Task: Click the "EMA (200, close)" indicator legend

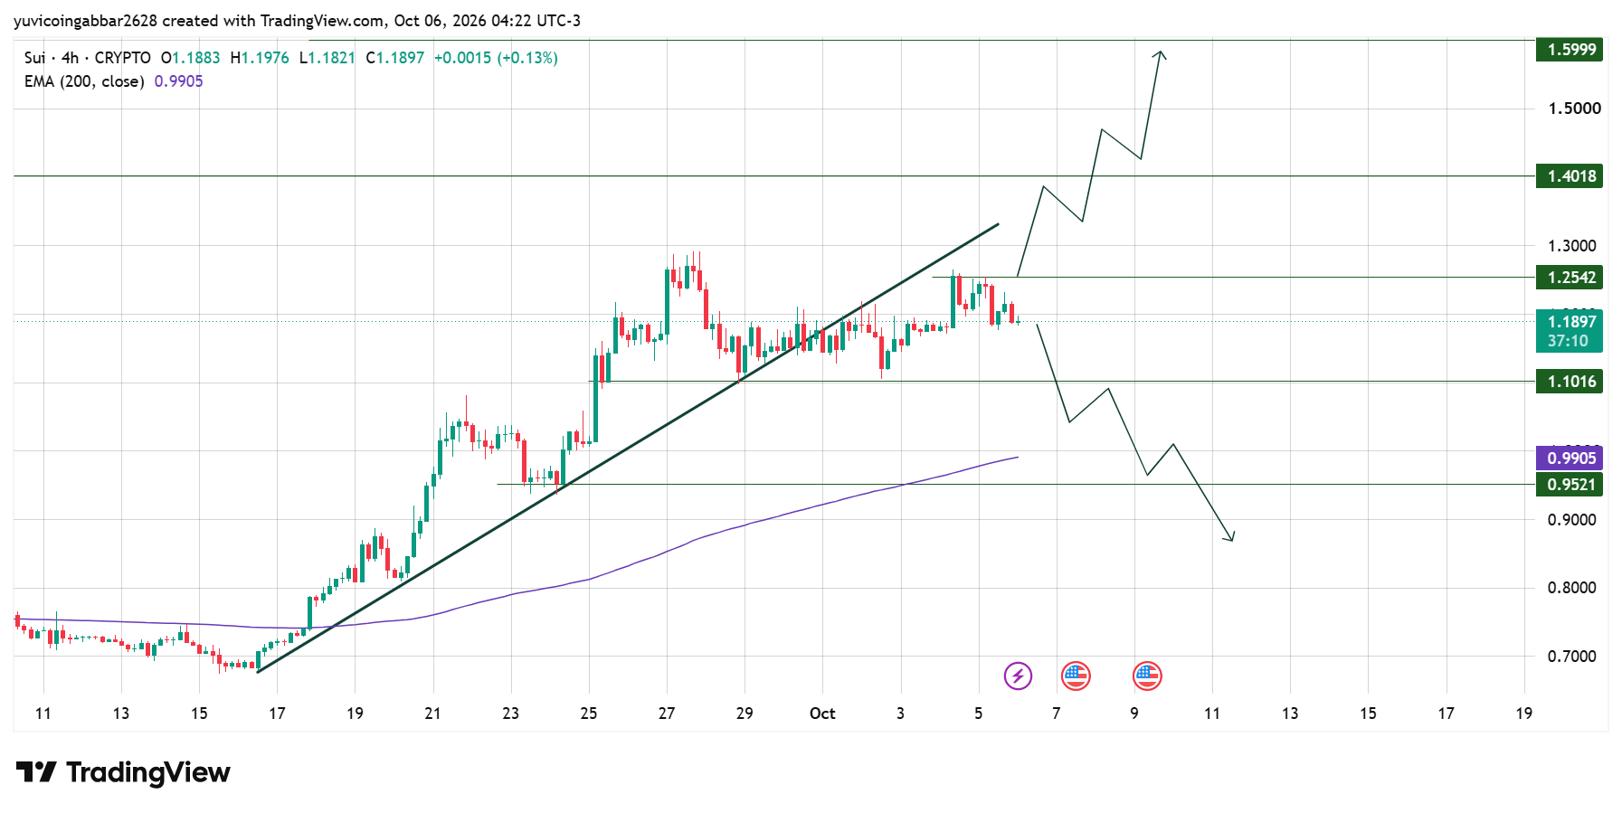Action: [84, 81]
